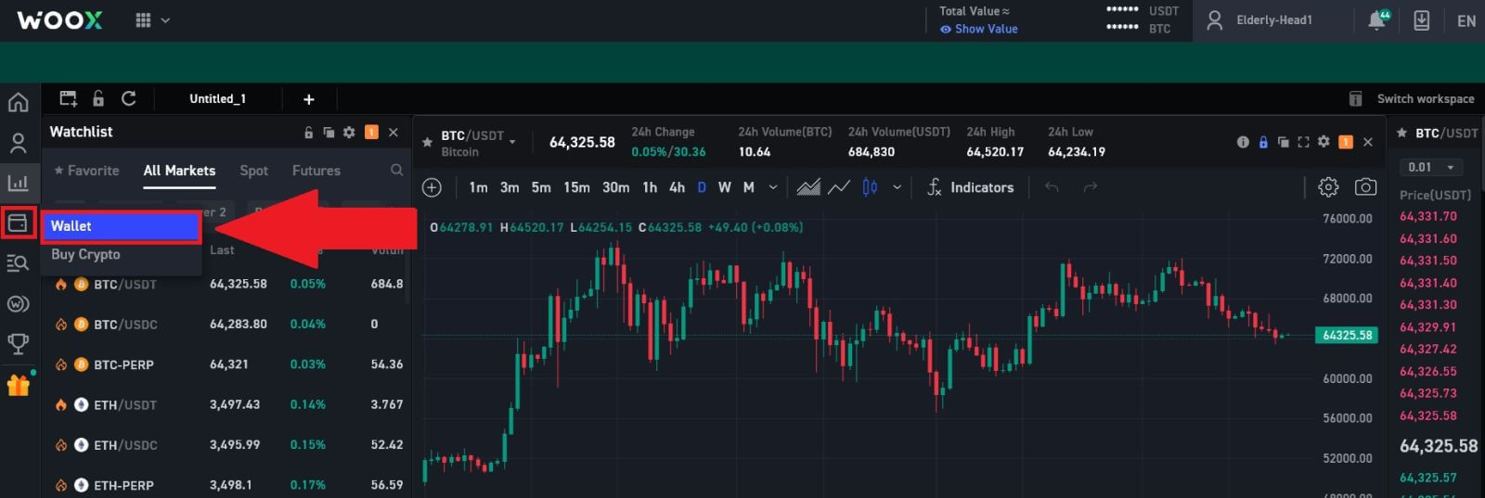Expand the BTC/USDT pair dropdown
The height and width of the screenshot is (498, 1485).
click(512, 143)
